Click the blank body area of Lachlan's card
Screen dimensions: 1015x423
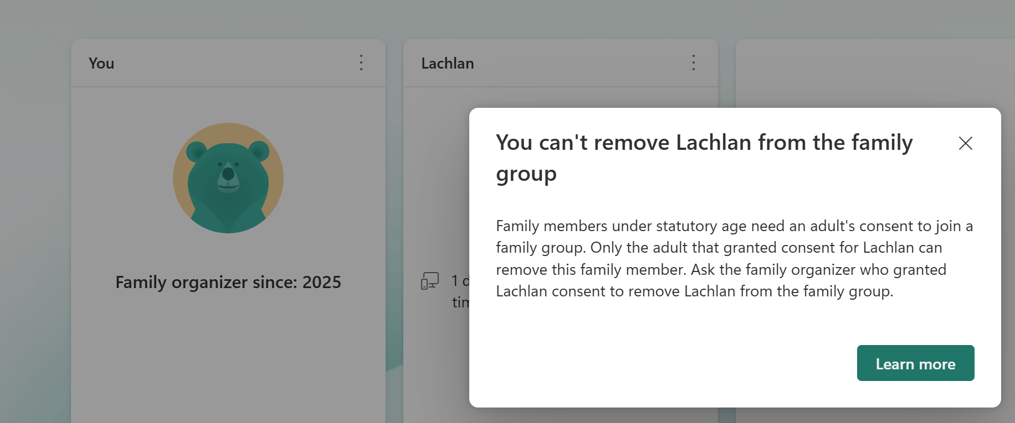click(436, 177)
